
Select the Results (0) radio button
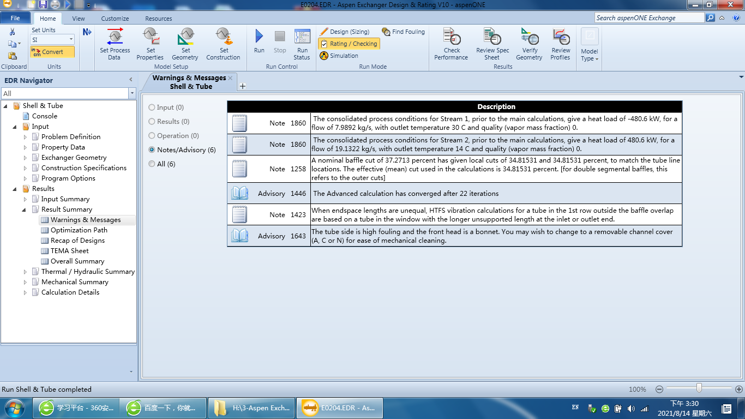152,122
